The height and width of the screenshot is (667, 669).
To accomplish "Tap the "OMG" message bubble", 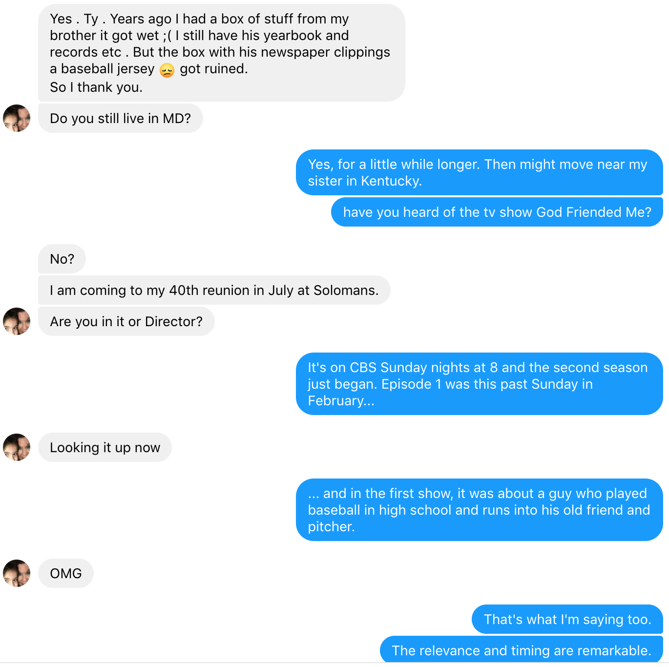I will click(x=66, y=573).
